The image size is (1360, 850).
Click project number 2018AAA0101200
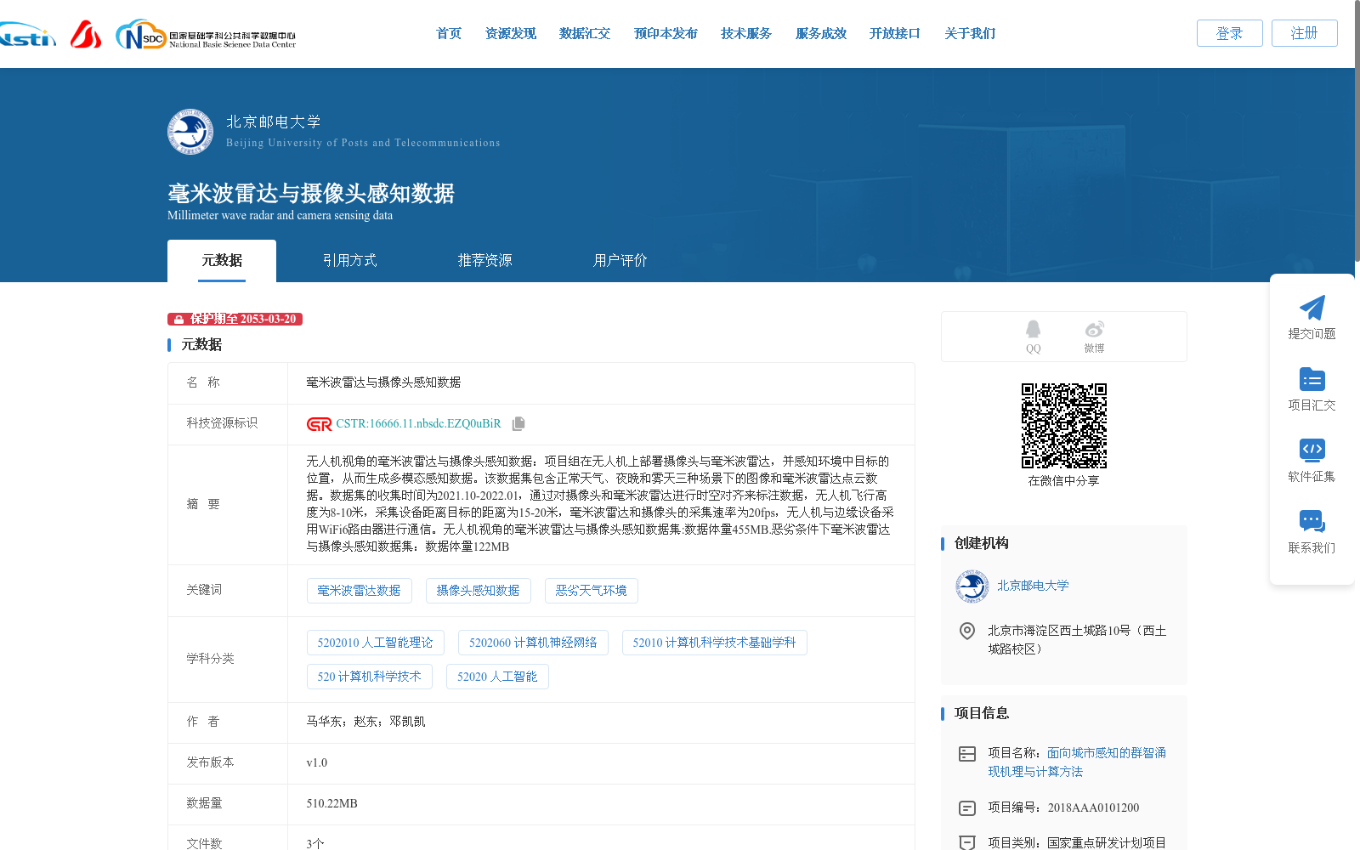coord(1093,808)
